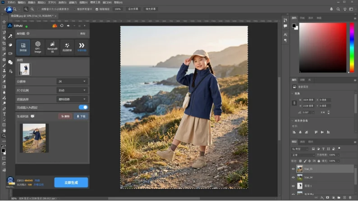
Task: Click the download button in generation list
Action: pyautogui.click(x=81, y=116)
